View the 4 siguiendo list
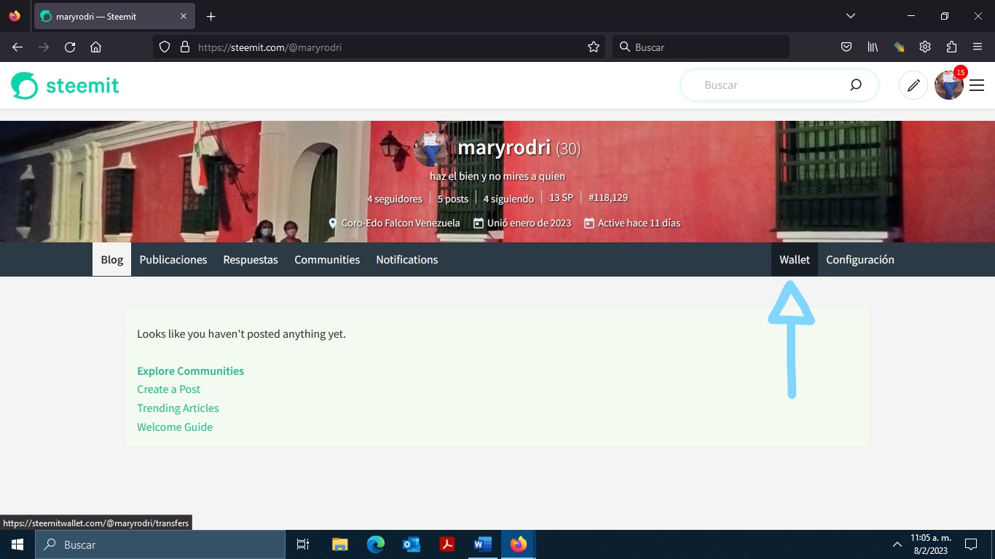Image resolution: width=995 pixels, height=559 pixels. [x=508, y=199]
